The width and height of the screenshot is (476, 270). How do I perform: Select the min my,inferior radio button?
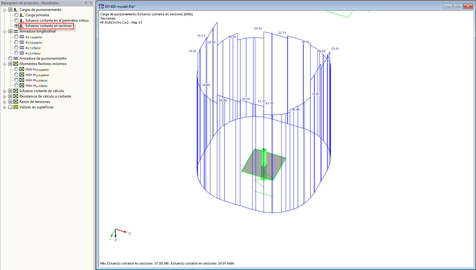[x=16, y=85]
